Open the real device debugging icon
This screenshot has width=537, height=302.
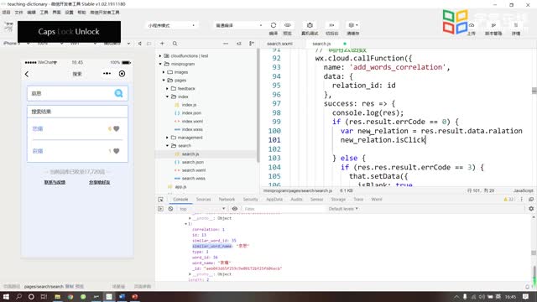(310, 25)
